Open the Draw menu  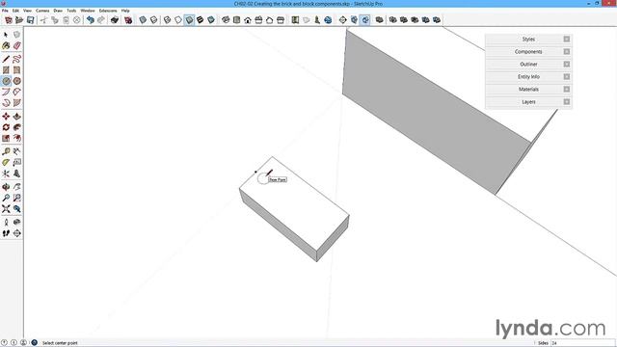58,11
